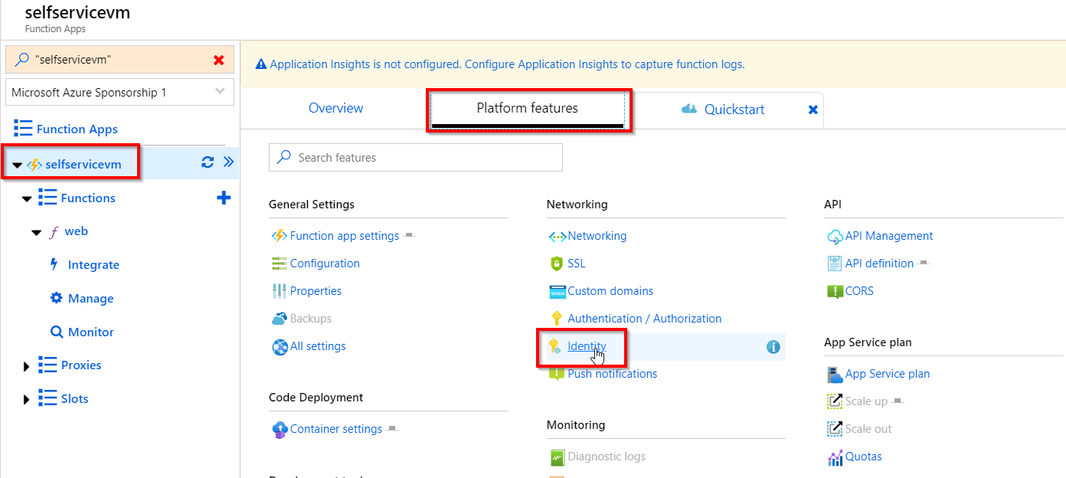Clear the selfservicevm search with the red X
Viewport: 1066px width, 478px height.
click(x=219, y=60)
